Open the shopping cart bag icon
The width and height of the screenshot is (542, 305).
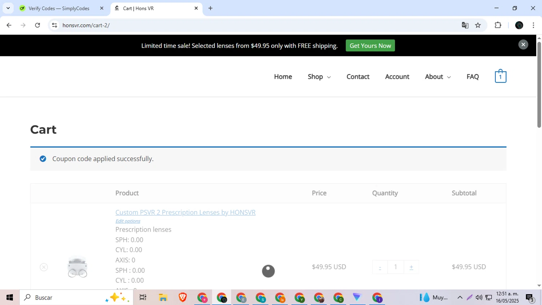point(500,76)
